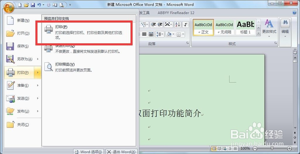Viewport: 300px width, 154px height.
Task: Expand the highlighted 打印(P) submenu arrow
Action: pyautogui.click(x=38, y=72)
